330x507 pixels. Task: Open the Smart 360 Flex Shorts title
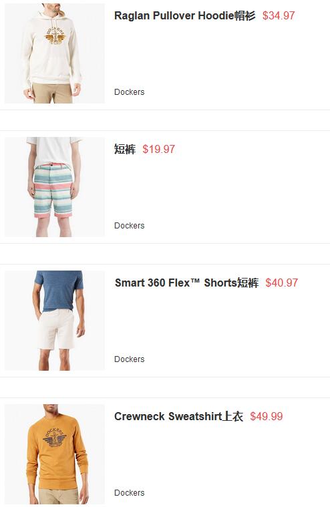tap(186, 283)
